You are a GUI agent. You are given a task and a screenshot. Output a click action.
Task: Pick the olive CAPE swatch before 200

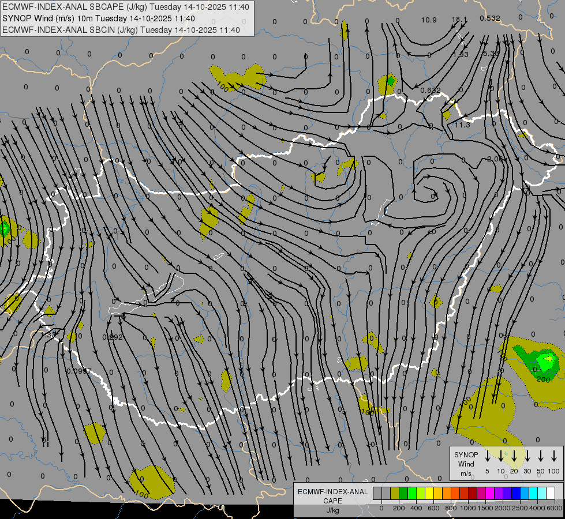[395, 493]
